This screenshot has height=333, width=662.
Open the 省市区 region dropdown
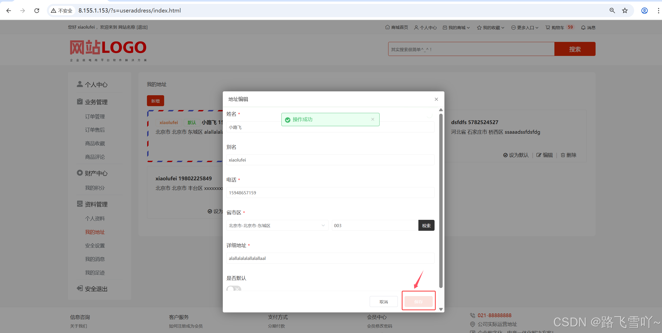click(x=277, y=225)
